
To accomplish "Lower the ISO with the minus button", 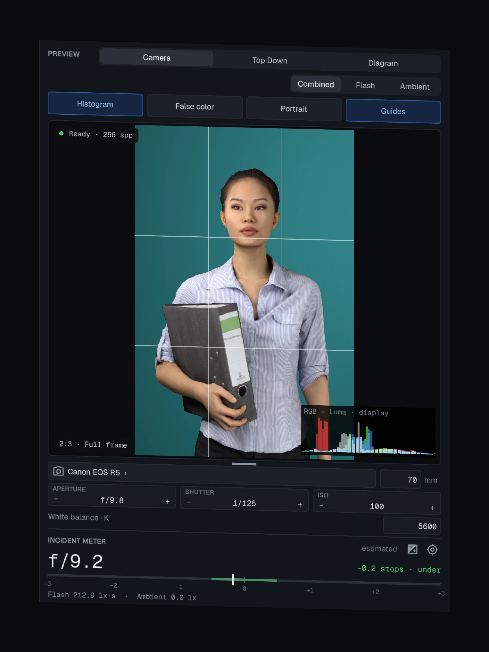I will [321, 505].
